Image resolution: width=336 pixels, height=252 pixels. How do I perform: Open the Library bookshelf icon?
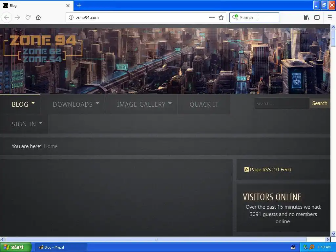click(x=306, y=17)
